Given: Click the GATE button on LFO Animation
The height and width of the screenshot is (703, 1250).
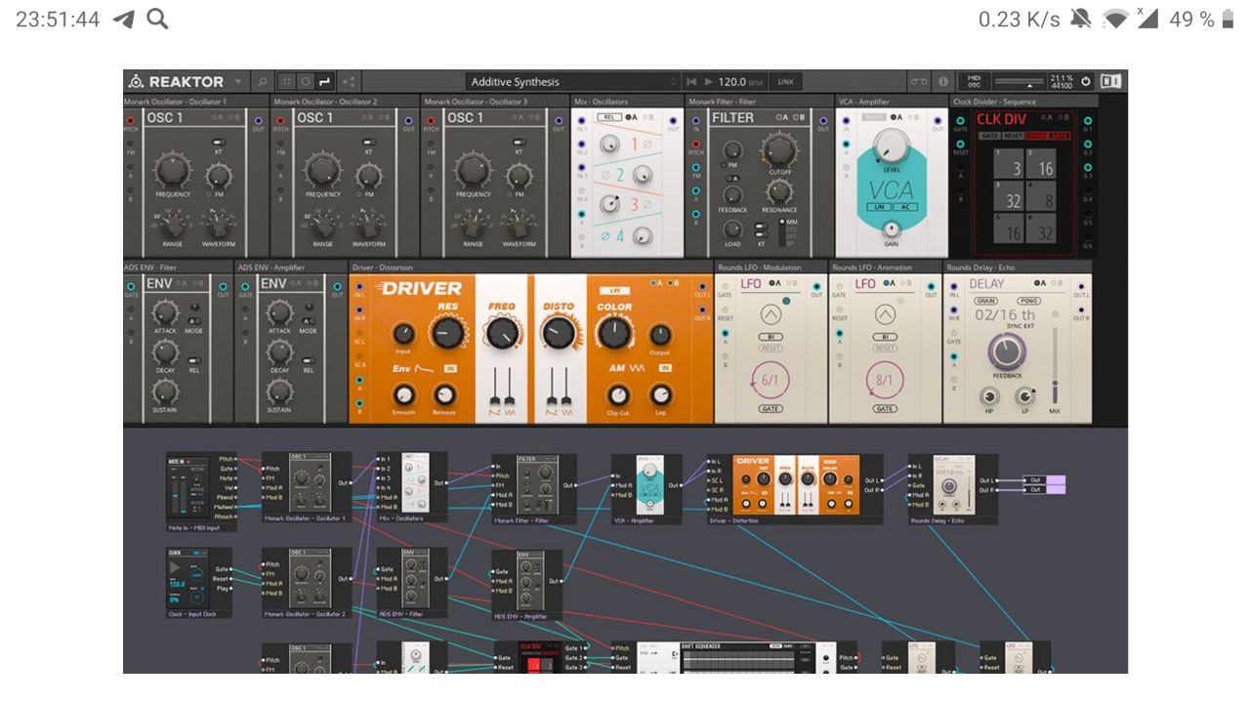Looking at the screenshot, I should pos(885,408).
